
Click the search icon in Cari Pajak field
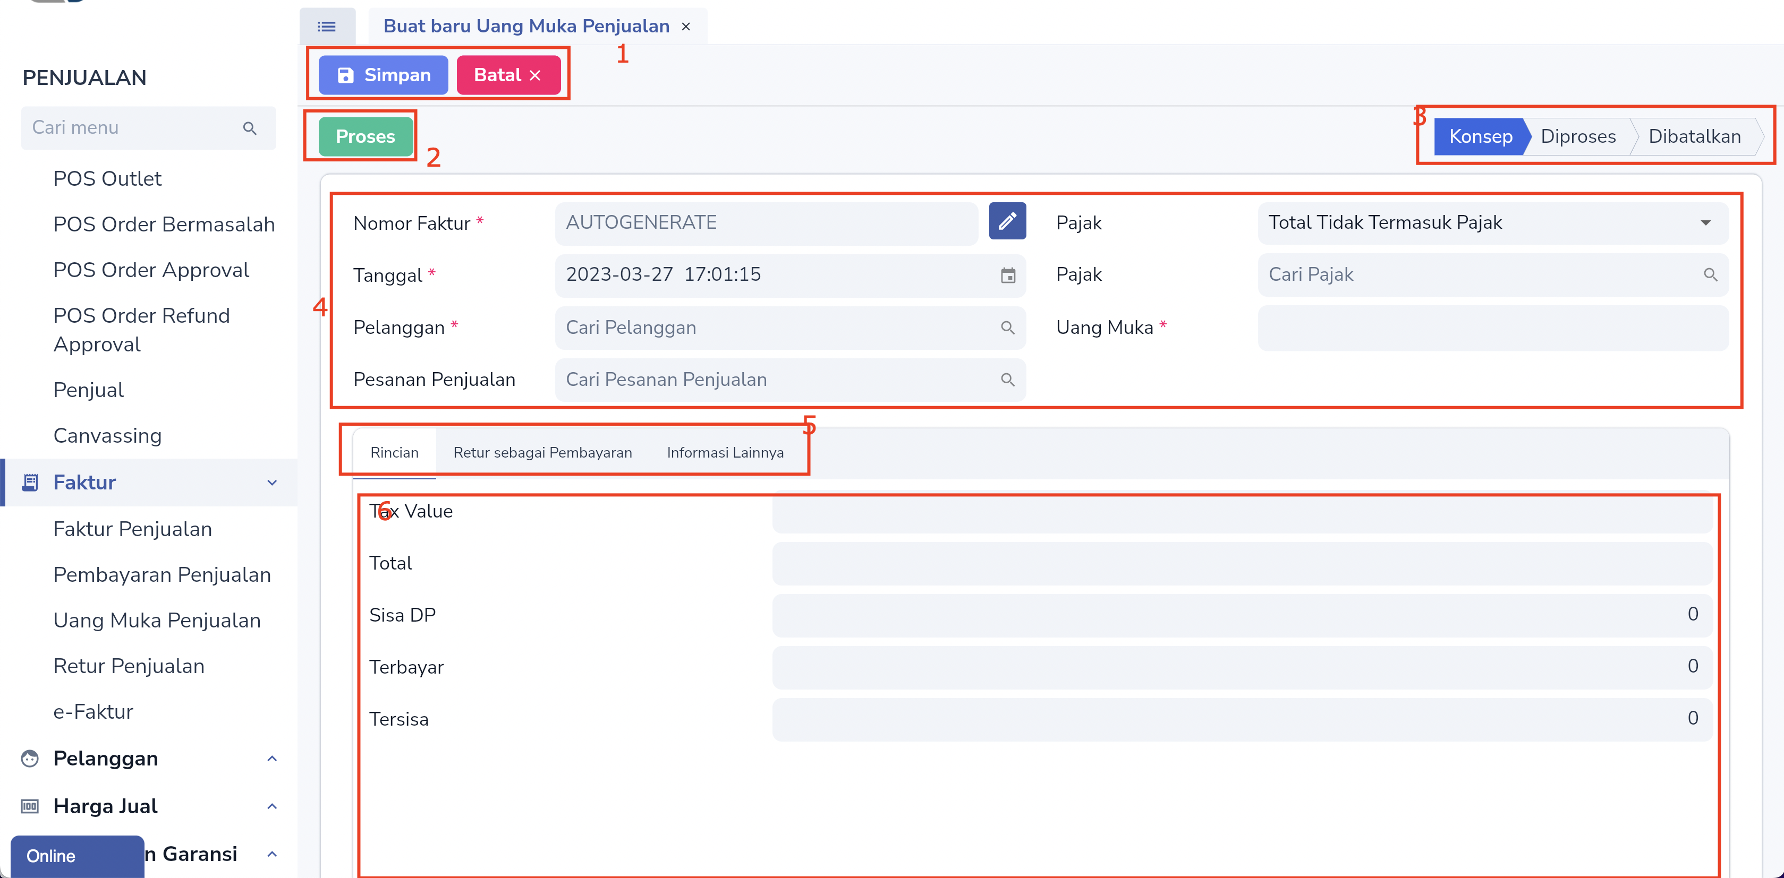(x=1710, y=274)
